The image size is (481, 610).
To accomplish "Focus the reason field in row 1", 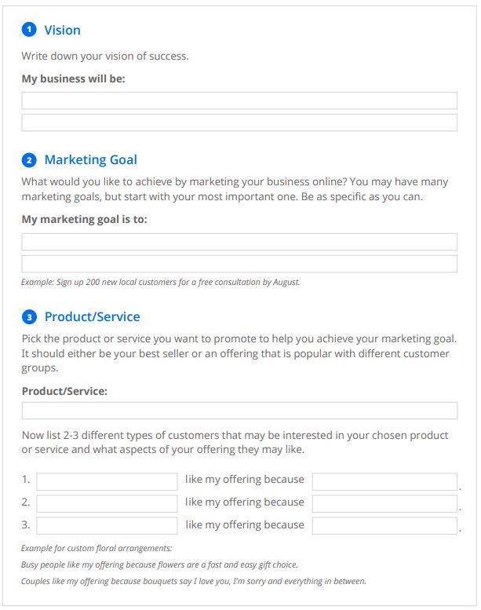I will tap(384, 481).
